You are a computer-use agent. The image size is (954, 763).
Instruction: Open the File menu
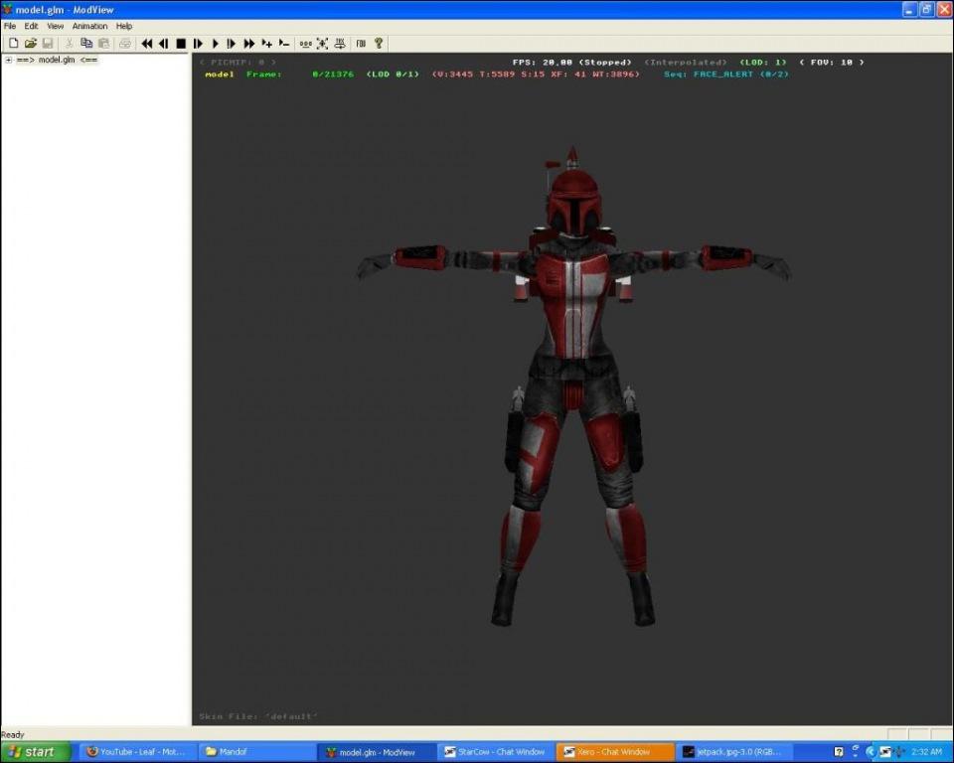[10, 26]
